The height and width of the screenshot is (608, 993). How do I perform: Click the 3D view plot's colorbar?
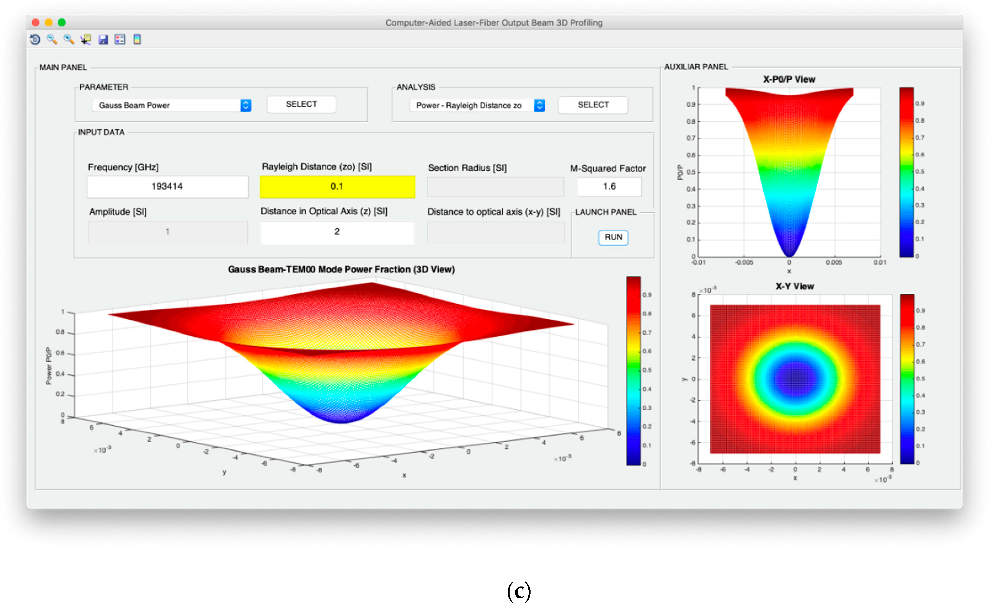pyautogui.click(x=633, y=371)
